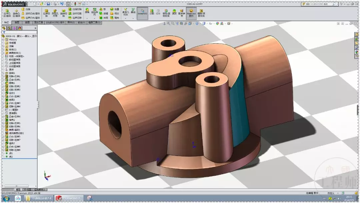The image size is (360, 203).
Task: Apply the Dome feature tool
Action: pos(174,12)
